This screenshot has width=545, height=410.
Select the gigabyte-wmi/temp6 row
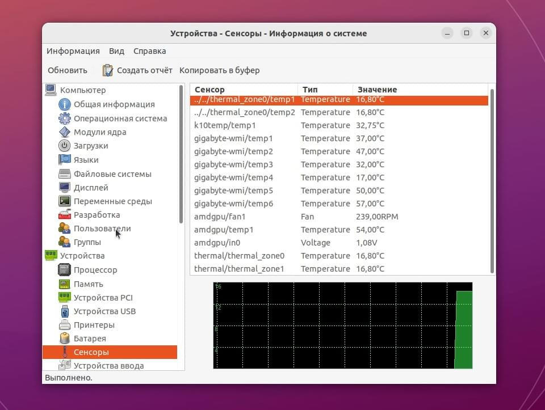coord(339,204)
